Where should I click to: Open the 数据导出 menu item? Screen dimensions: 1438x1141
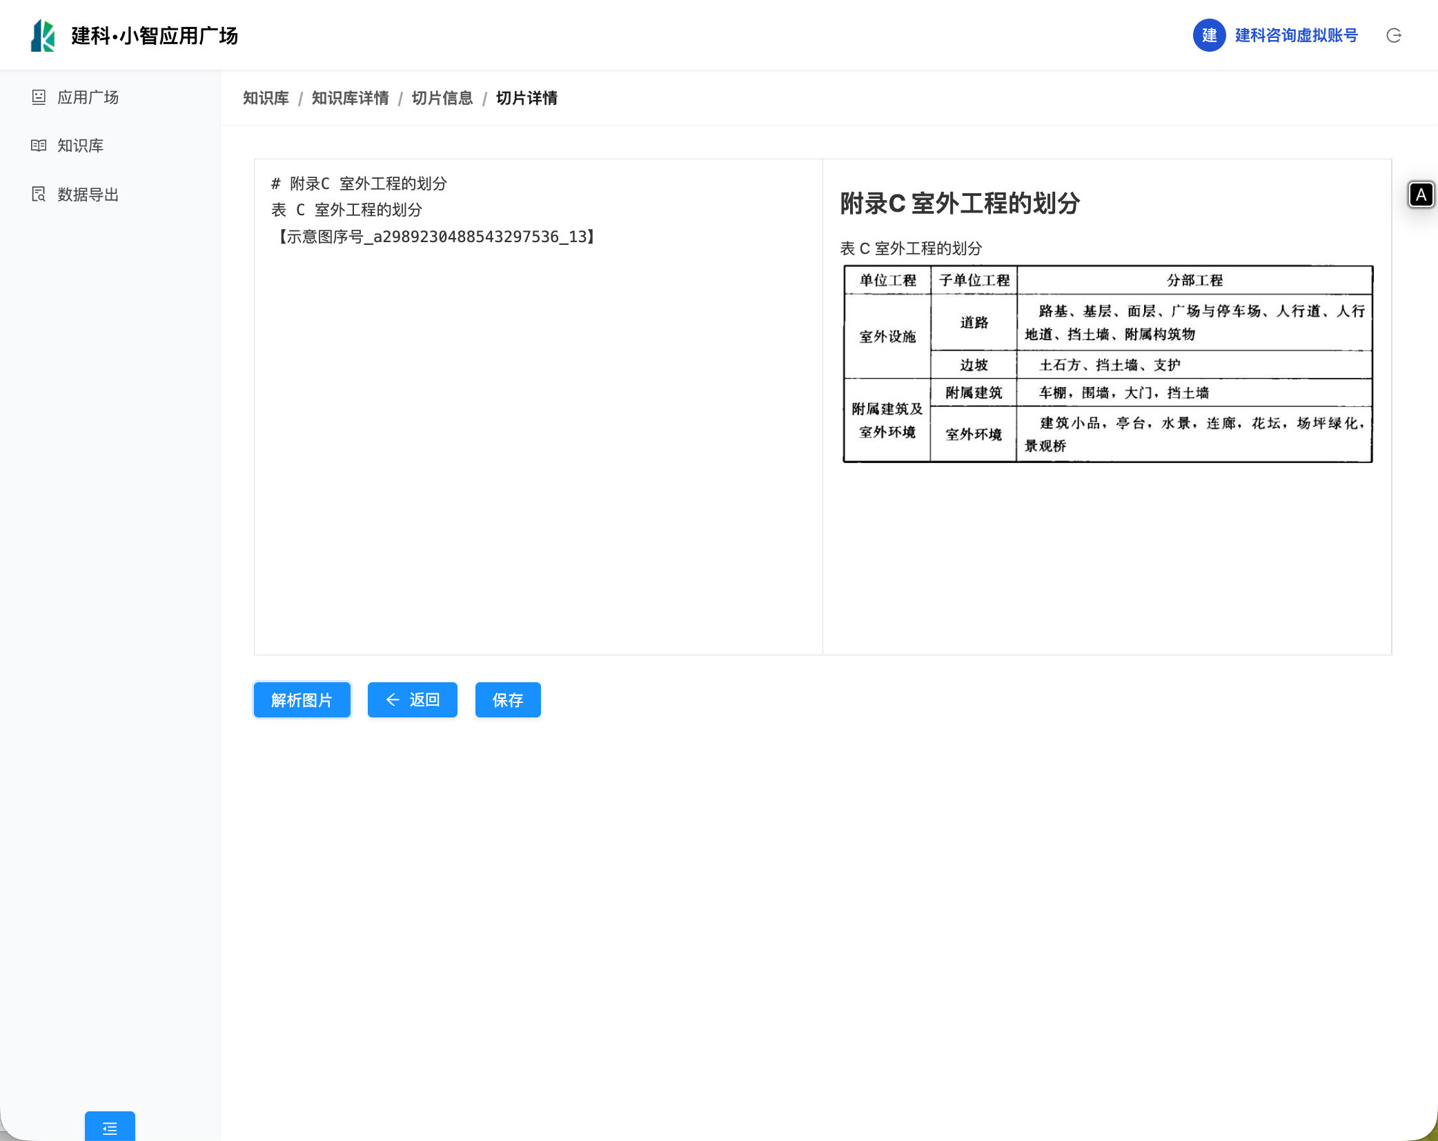click(x=88, y=195)
